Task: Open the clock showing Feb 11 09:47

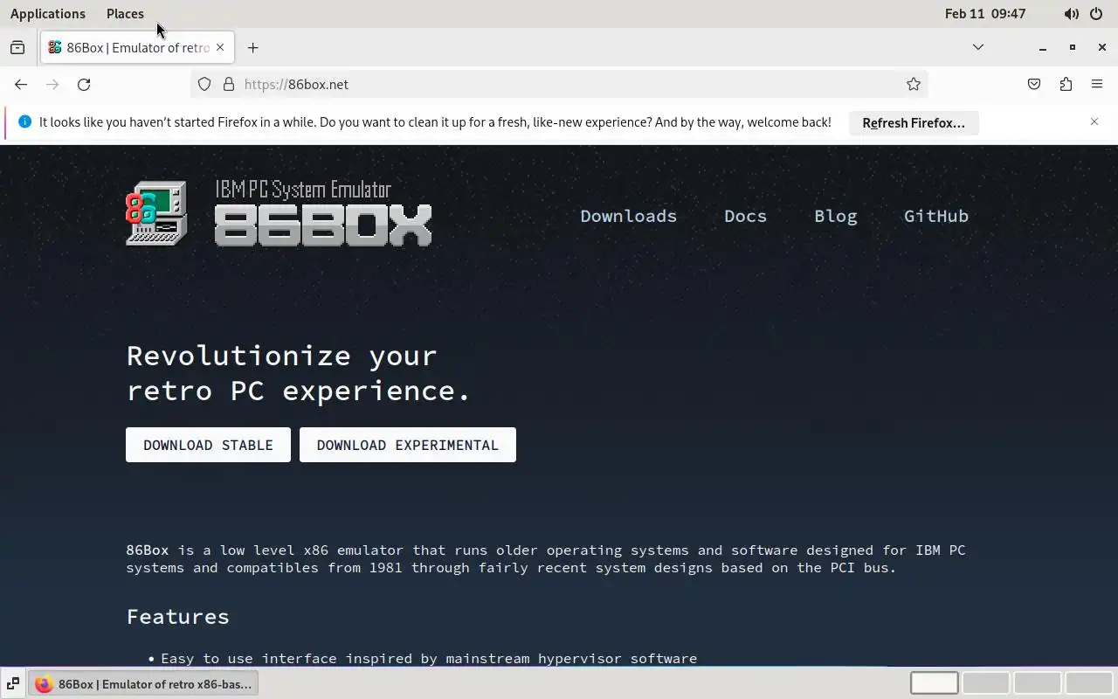Action: 985,14
